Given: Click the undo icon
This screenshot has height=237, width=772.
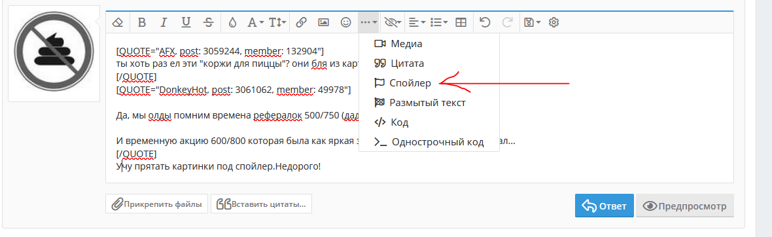Looking at the screenshot, I should pos(485,22).
